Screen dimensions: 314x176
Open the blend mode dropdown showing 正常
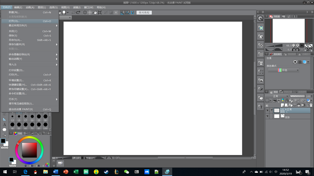point(277,96)
